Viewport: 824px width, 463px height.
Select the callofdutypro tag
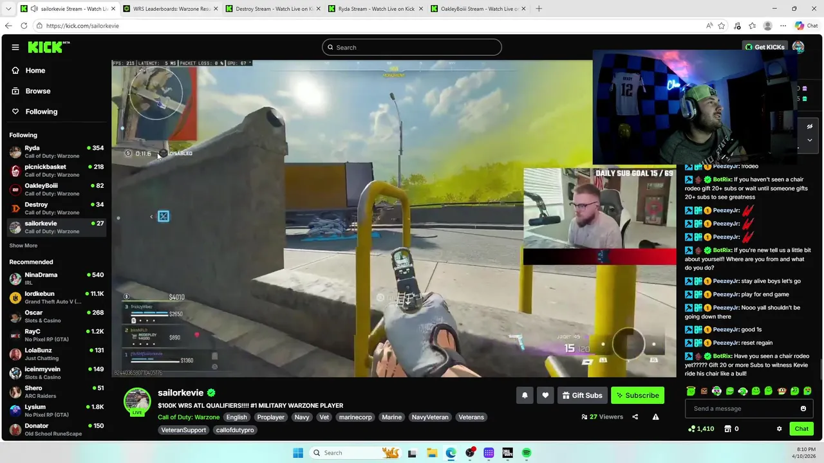click(235, 430)
